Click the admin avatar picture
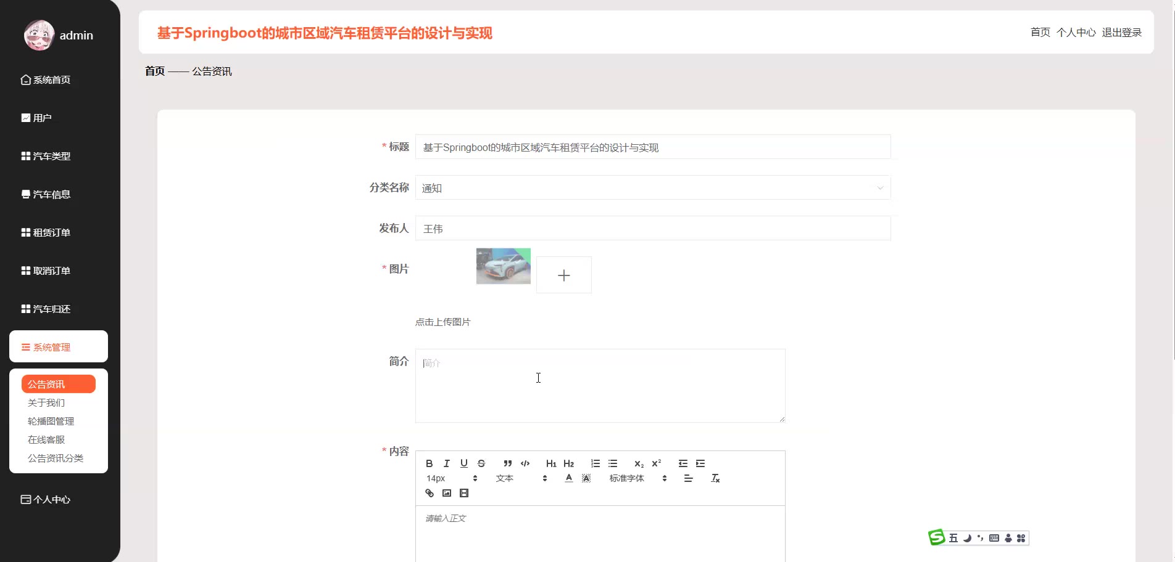1175x562 pixels. (39, 35)
